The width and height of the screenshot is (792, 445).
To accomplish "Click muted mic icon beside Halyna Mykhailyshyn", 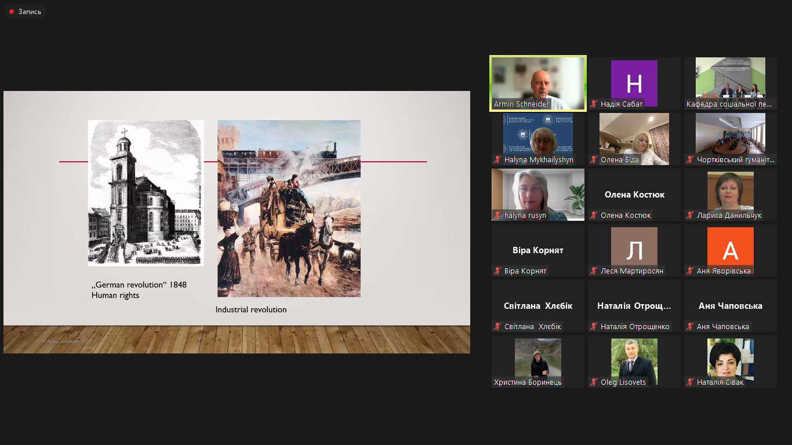I will pos(497,160).
